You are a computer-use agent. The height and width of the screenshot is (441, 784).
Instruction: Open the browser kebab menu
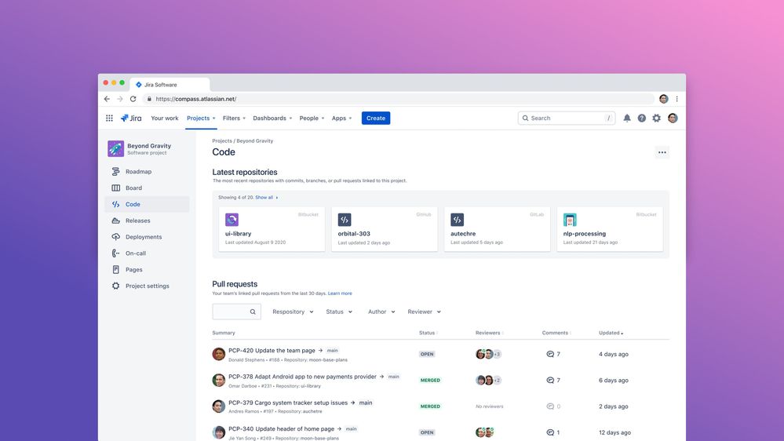pos(677,99)
